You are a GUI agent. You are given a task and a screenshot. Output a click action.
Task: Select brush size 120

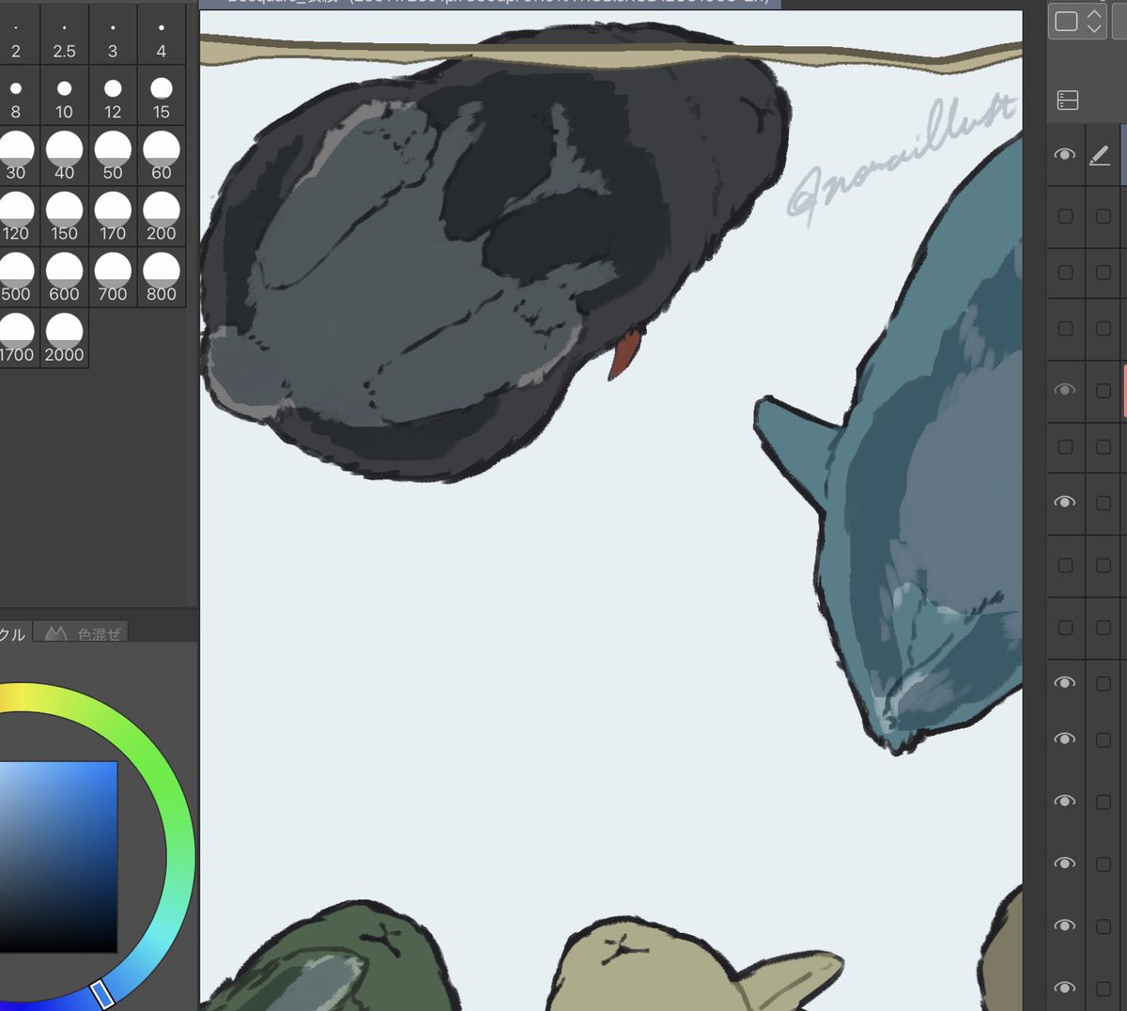(16, 217)
